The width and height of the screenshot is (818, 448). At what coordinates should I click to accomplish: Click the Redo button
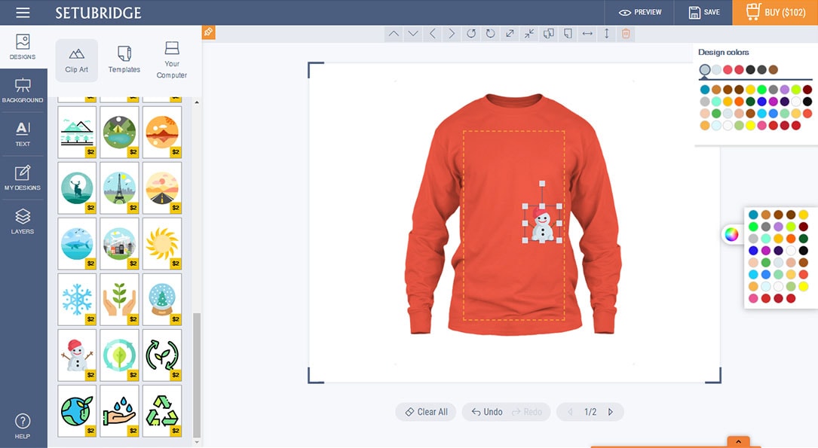pyautogui.click(x=528, y=412)
